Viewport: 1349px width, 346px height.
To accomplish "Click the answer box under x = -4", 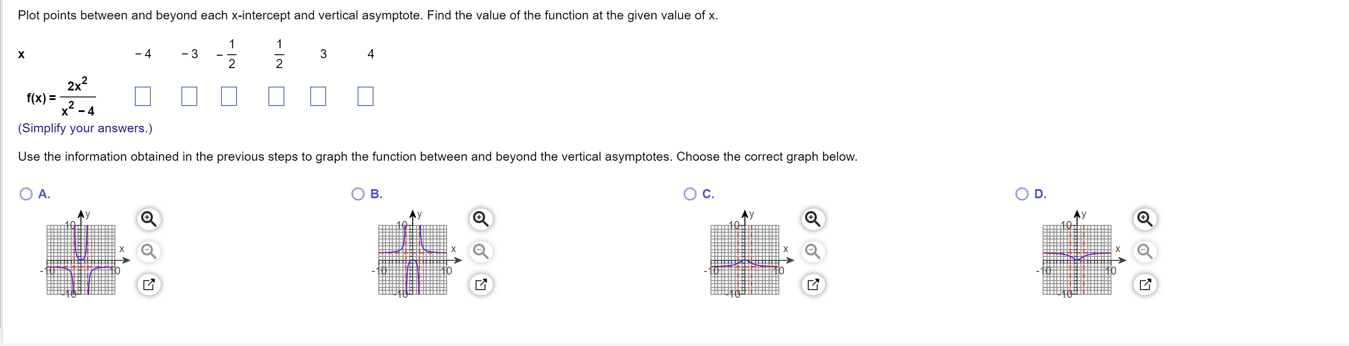I will [143, 97].
